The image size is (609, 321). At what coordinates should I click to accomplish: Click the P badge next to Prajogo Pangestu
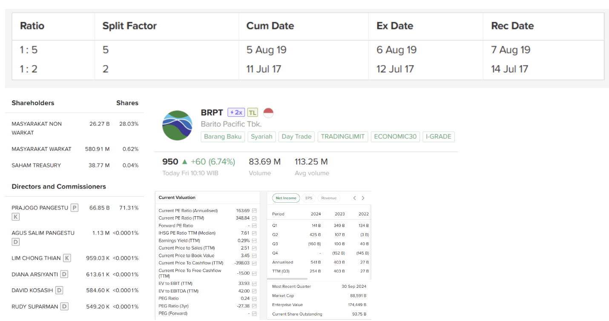click(x=75, y=208)
